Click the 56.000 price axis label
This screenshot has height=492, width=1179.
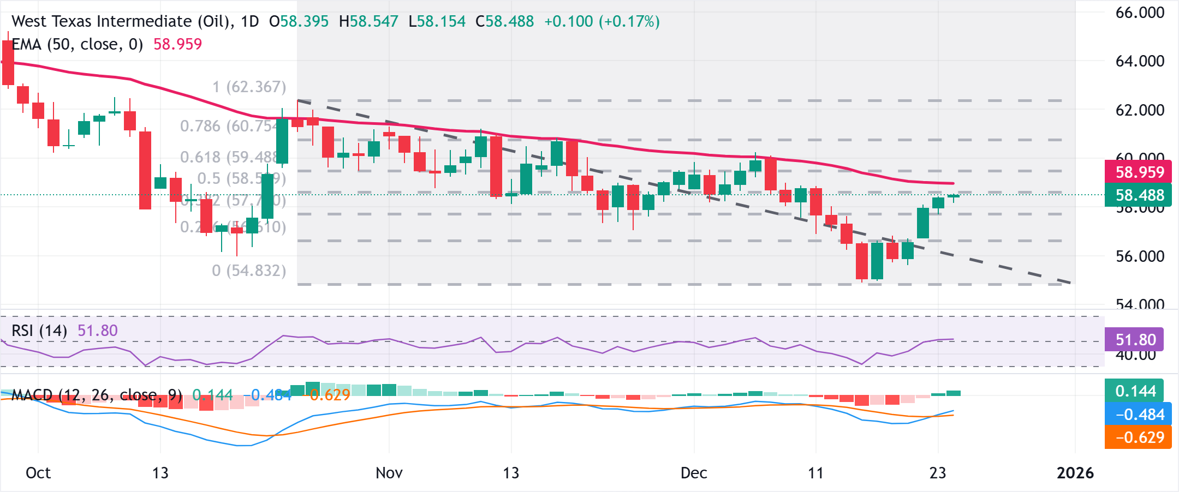1140,256
